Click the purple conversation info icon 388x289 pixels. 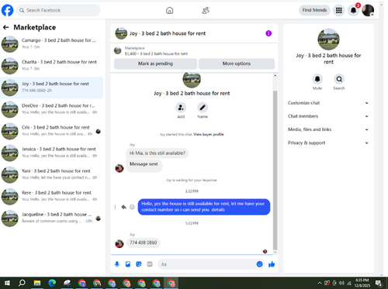(268, 33)
